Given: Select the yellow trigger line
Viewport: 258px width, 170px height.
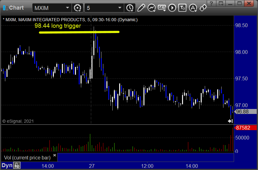Looking at the screenshot, I should [x=79, y=32].
